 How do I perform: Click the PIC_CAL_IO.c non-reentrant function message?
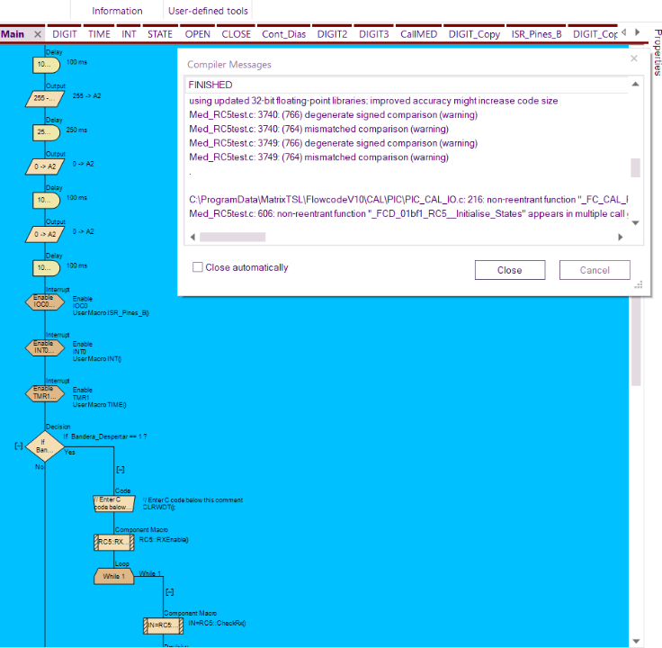point(408,200)
